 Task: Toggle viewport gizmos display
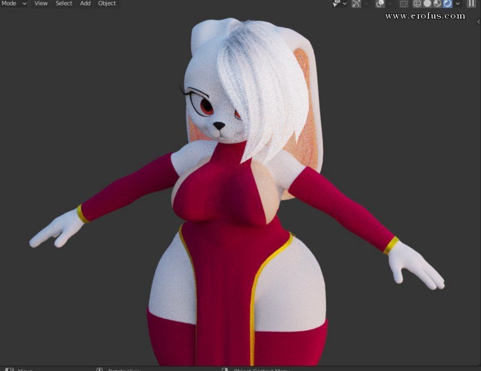[x=356, y=4]
